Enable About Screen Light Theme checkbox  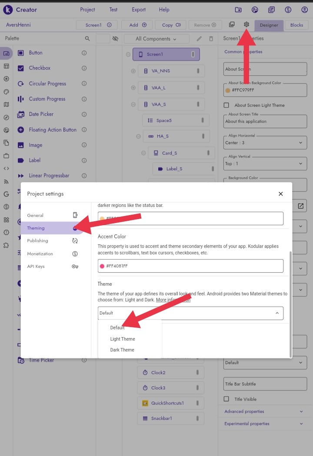tap(226, 105)
